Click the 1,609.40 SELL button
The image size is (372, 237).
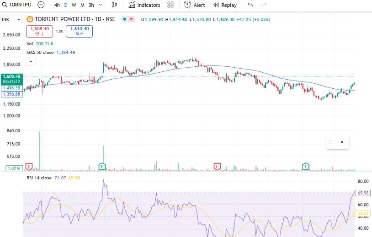point(39,31)
